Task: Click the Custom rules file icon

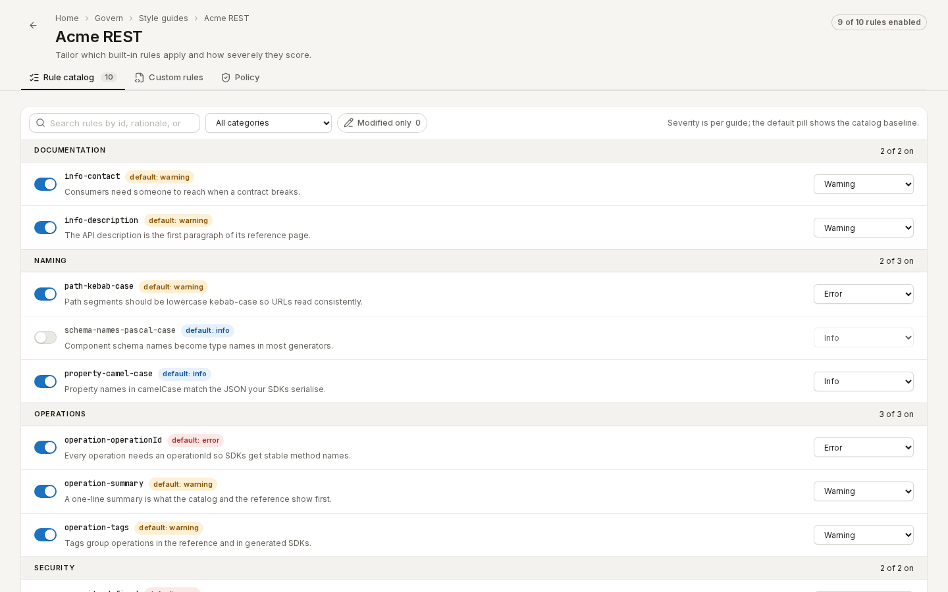Action: 140,78
